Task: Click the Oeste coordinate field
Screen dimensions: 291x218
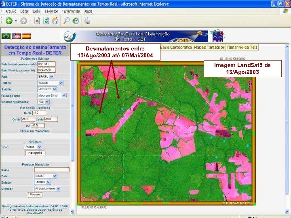Action: point(28,119)
